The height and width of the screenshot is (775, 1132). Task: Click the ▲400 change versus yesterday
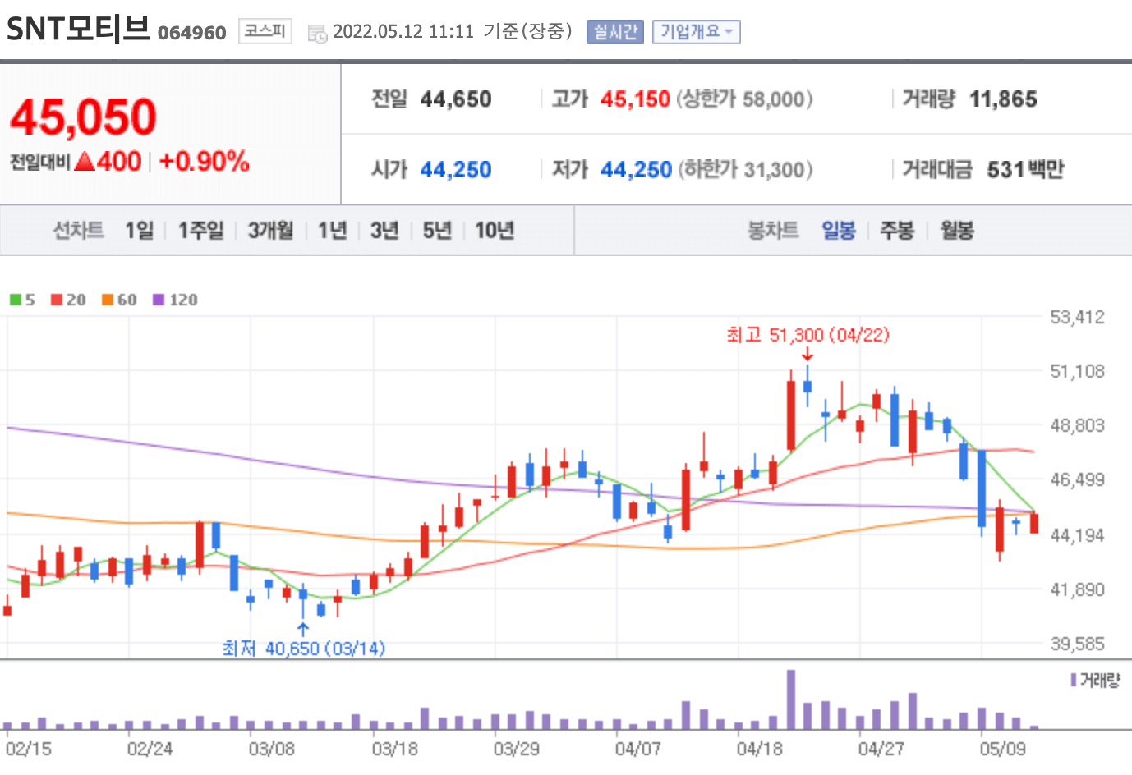click(x=108, y=161)
